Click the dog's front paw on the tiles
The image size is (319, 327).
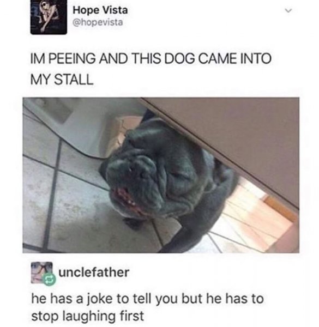(x=133, y=223)
